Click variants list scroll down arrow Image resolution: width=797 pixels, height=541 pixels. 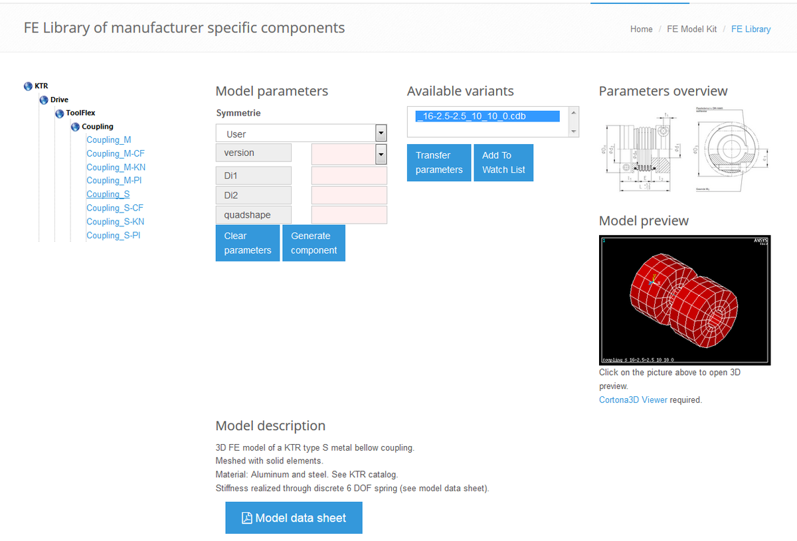(573, 132)
